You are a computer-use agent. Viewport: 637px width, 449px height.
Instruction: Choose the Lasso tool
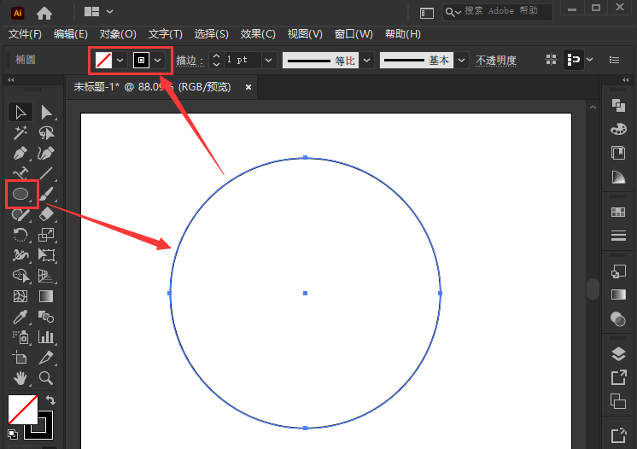tap(46, 133)
